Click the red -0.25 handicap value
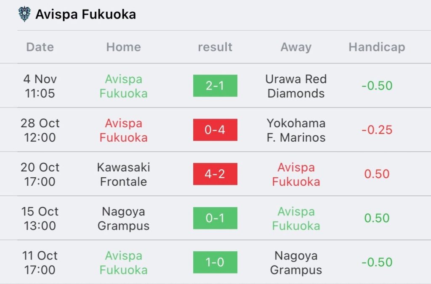Screen dimensions: 431x284 coord(377,130)
